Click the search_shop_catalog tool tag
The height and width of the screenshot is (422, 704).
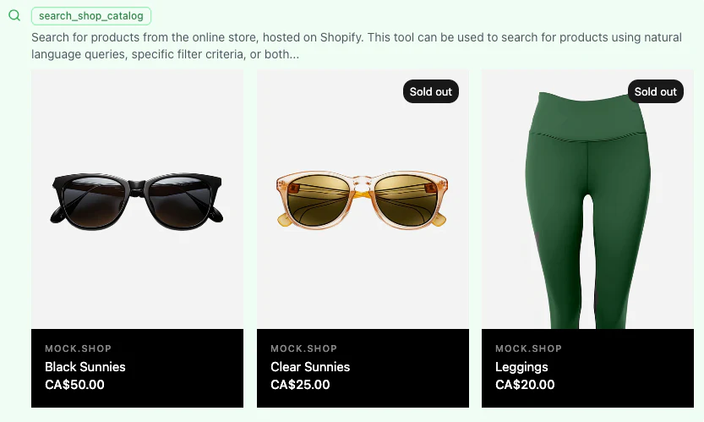[91, 16]
